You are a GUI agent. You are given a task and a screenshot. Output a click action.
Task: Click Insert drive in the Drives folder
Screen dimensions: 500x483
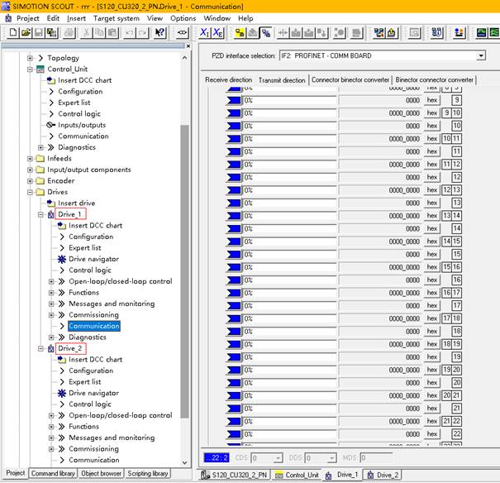point(76,203)
